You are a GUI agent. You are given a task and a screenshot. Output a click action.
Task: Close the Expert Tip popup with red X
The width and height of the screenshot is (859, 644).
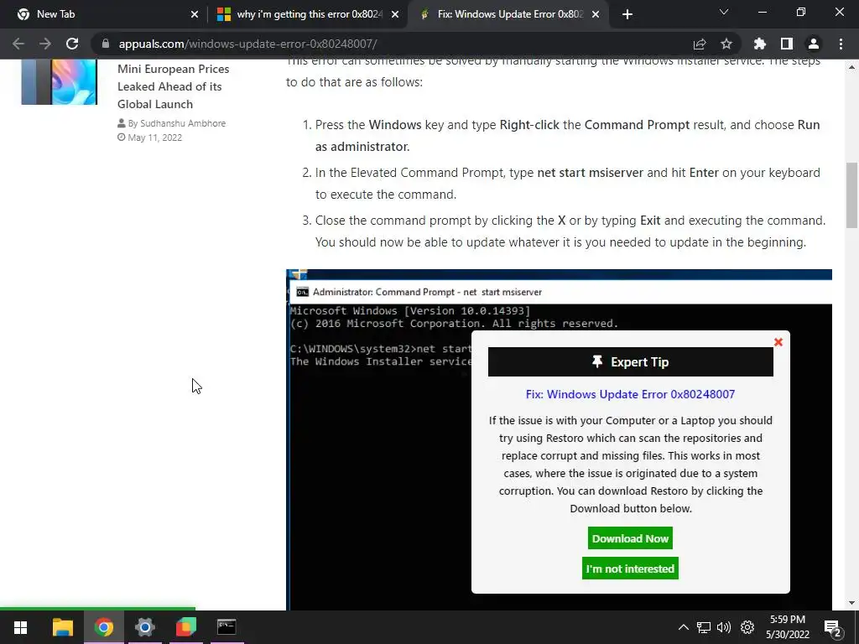tap(778, 342)
